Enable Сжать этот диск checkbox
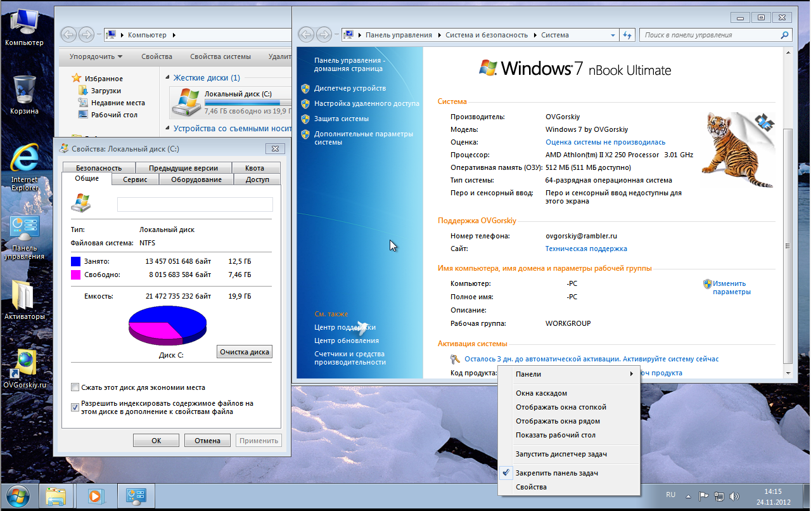 (x=75, y=387)
